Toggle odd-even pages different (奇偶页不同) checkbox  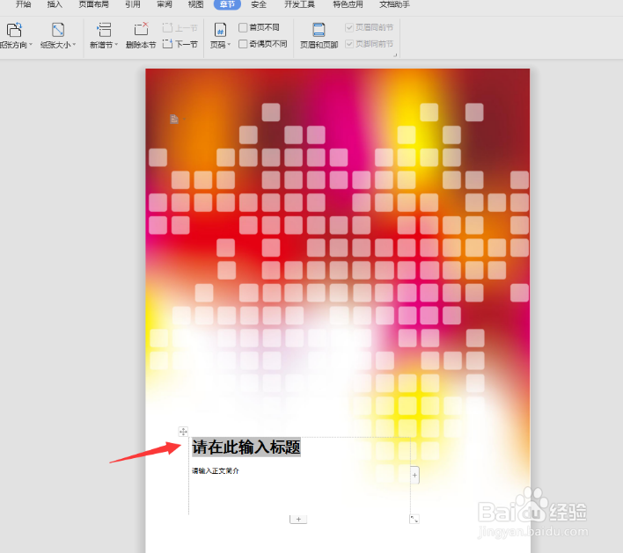[243, 44]
